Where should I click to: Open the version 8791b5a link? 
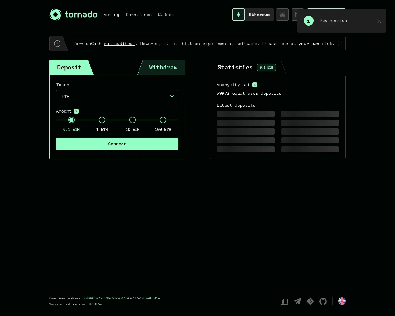point(95,304)
